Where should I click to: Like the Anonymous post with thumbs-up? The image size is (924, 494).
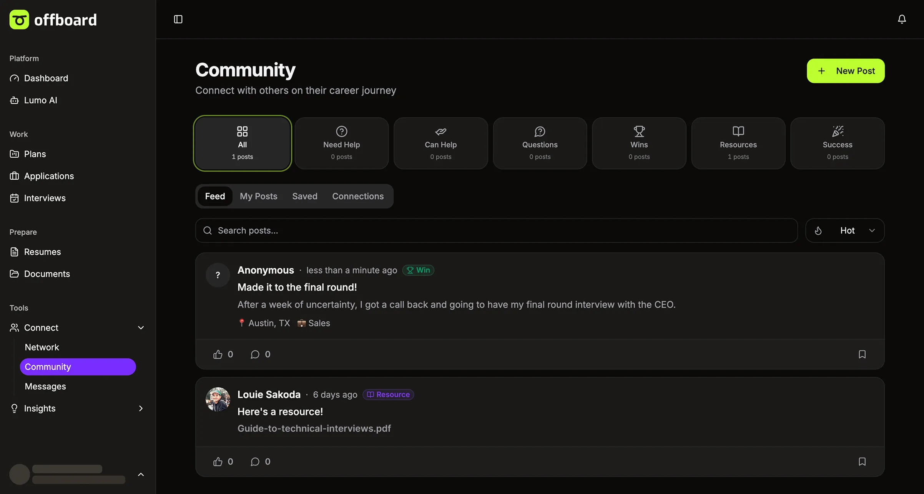[218, 354]
